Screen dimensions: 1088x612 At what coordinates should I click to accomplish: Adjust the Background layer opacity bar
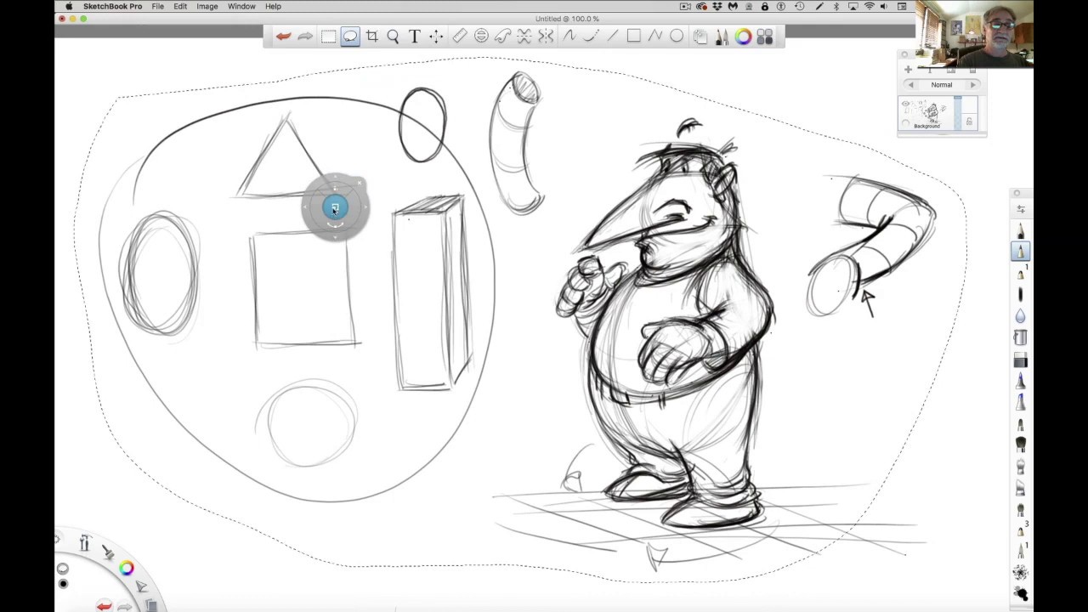(958, 113)
